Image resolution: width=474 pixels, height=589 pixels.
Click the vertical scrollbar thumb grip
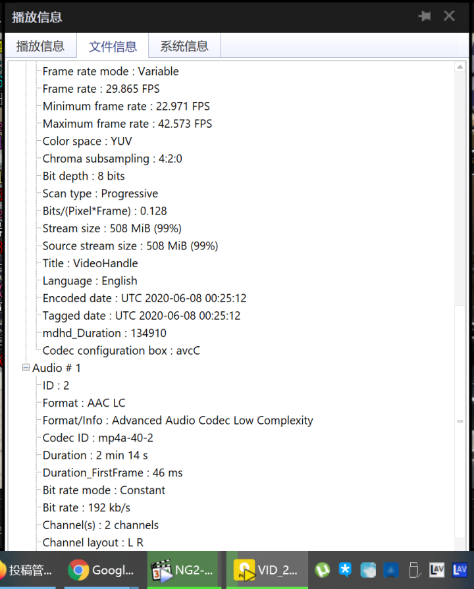[x=460, y=421]
